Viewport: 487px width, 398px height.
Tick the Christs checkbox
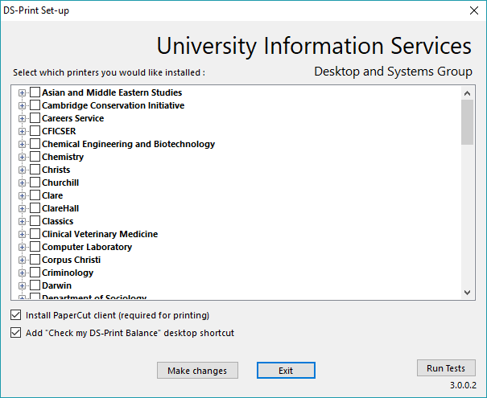pos(35,170)
